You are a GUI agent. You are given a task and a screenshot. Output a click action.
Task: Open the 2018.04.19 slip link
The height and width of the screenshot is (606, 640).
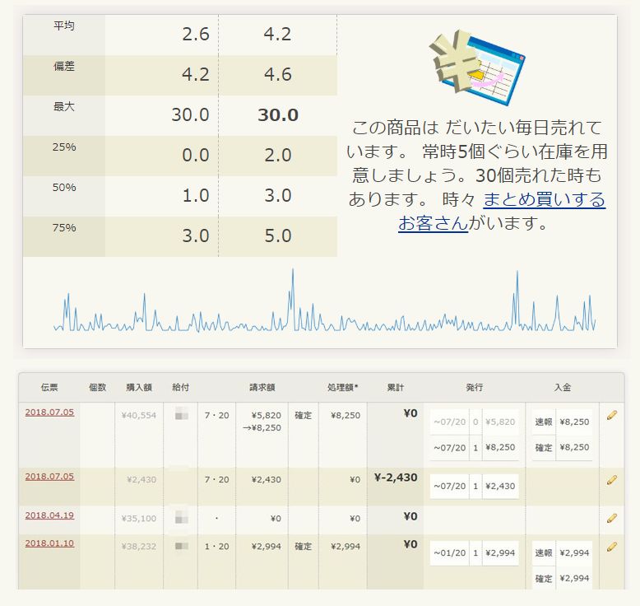click(x=49, y=515)
